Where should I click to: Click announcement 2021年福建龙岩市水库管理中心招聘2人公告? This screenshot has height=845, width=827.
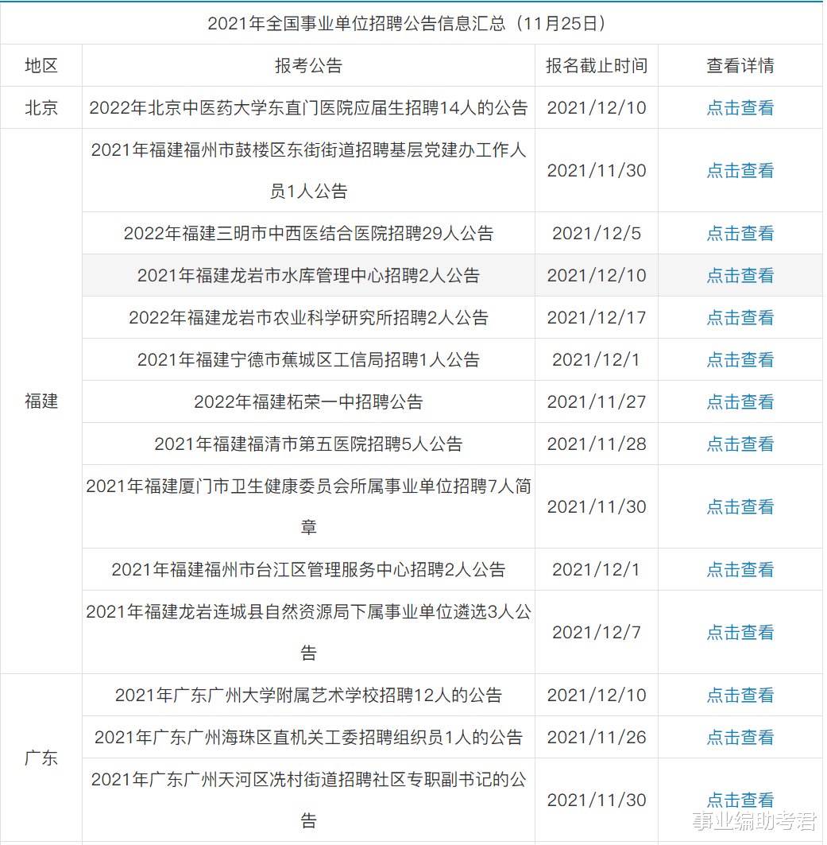308,275
